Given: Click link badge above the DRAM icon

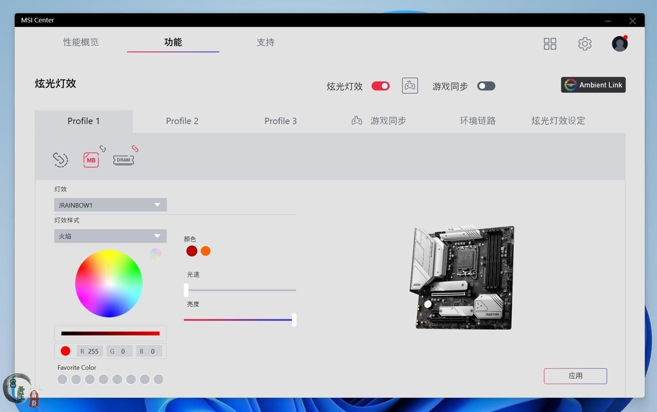Looking at the screenshot, I should coord(135,149).
